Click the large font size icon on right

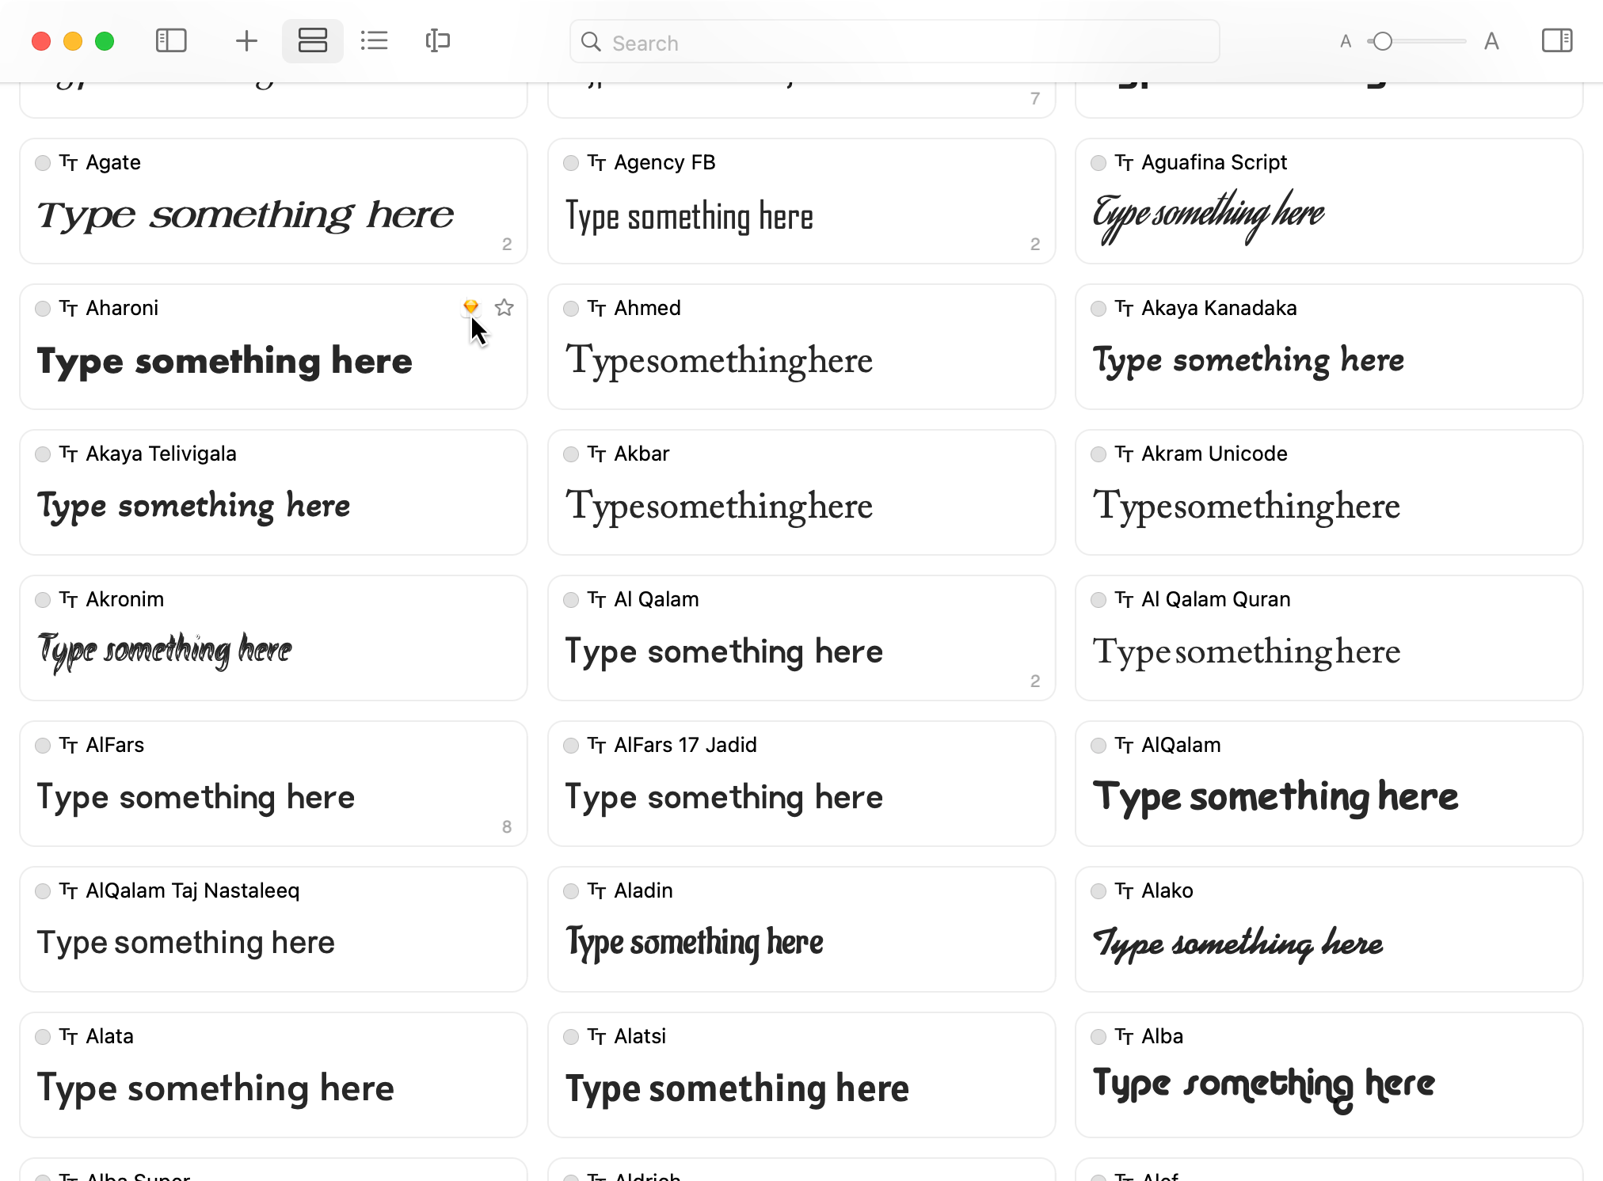[1491, 41]
